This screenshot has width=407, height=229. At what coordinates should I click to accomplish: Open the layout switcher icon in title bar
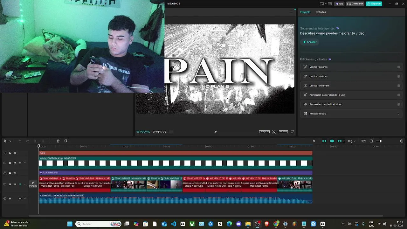point(322,4)
